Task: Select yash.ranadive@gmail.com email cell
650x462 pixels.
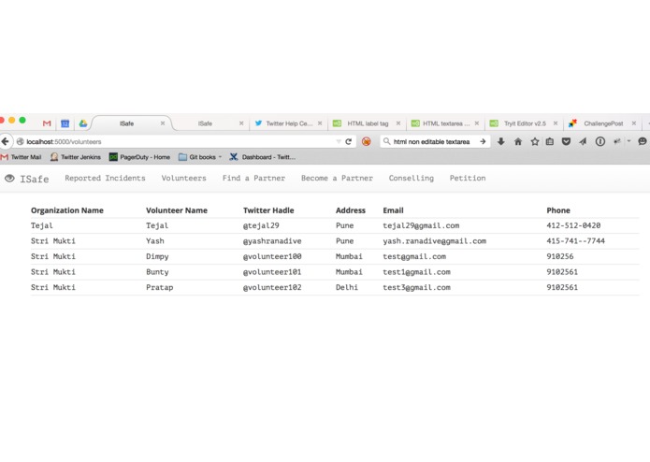Action: point(435,241)
